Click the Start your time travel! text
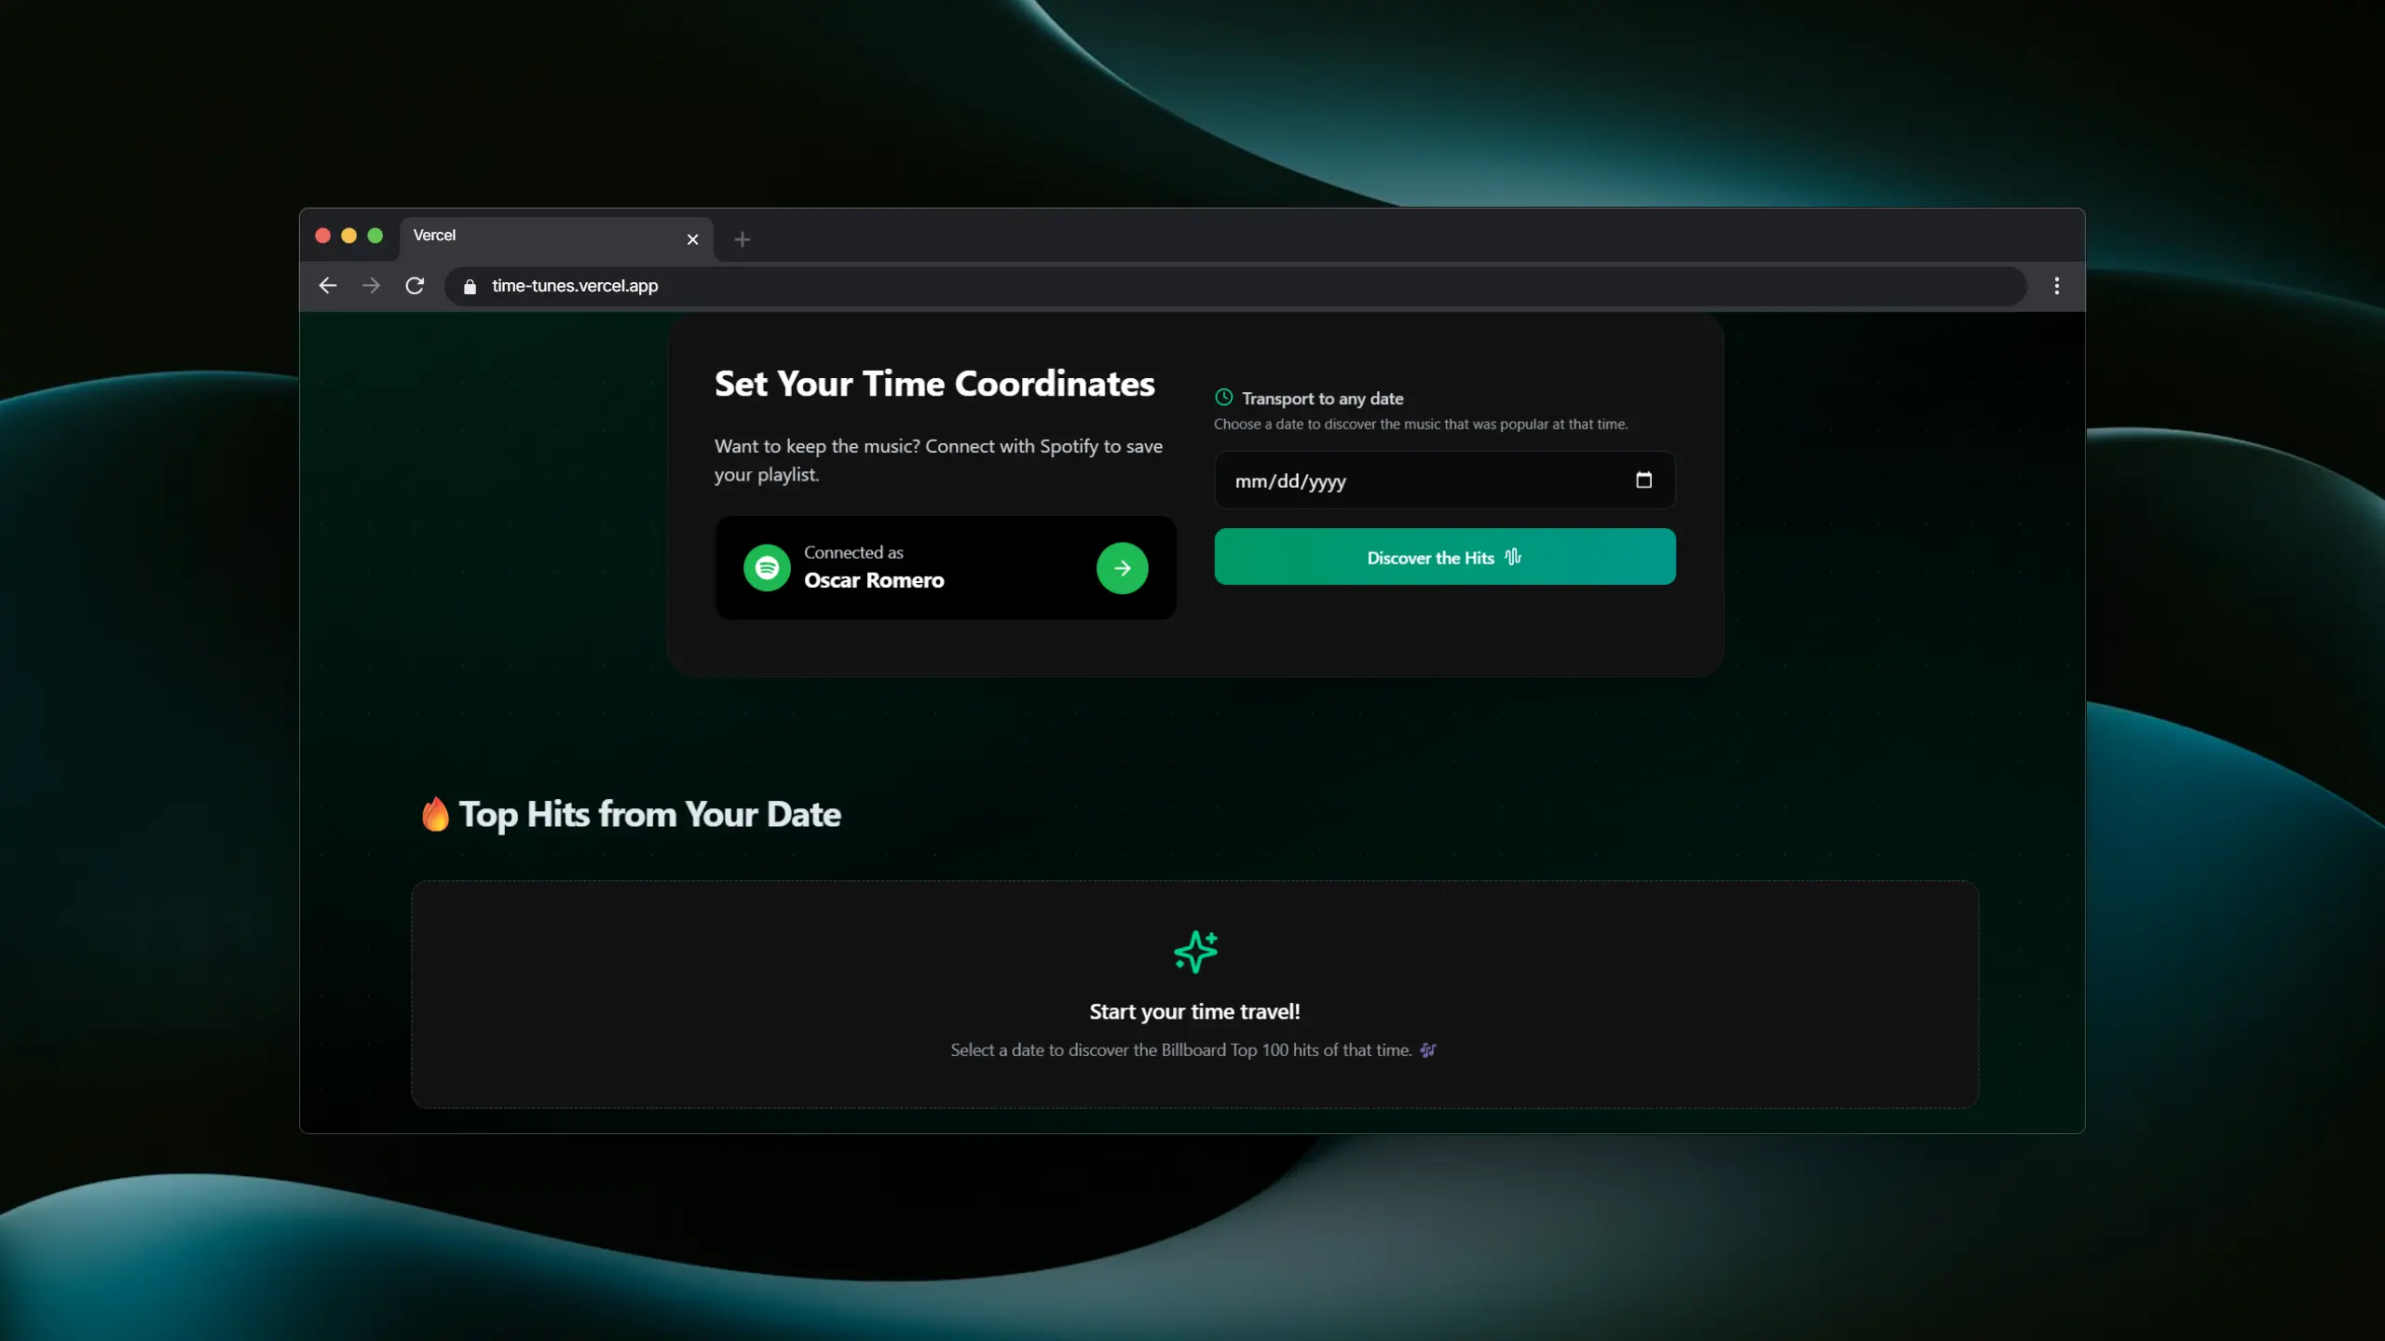 pyautogui.click(x=1194, y=1011)
